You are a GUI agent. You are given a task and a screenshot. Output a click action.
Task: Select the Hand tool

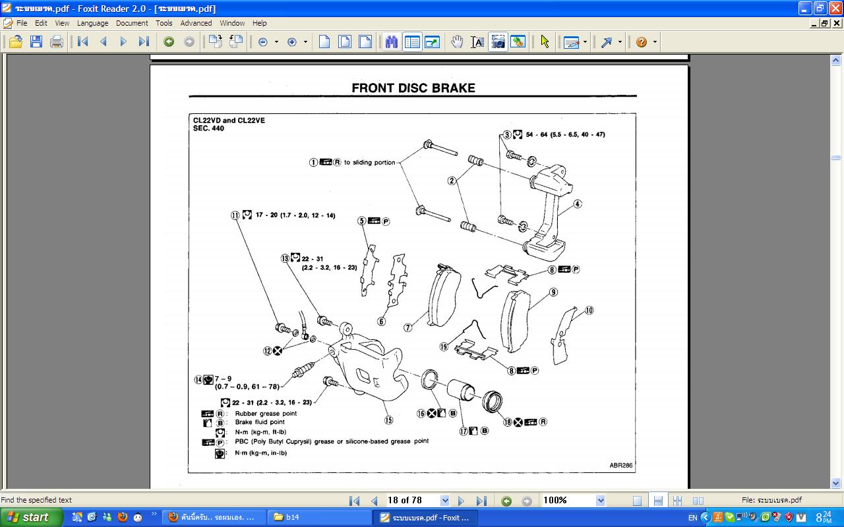457,42
